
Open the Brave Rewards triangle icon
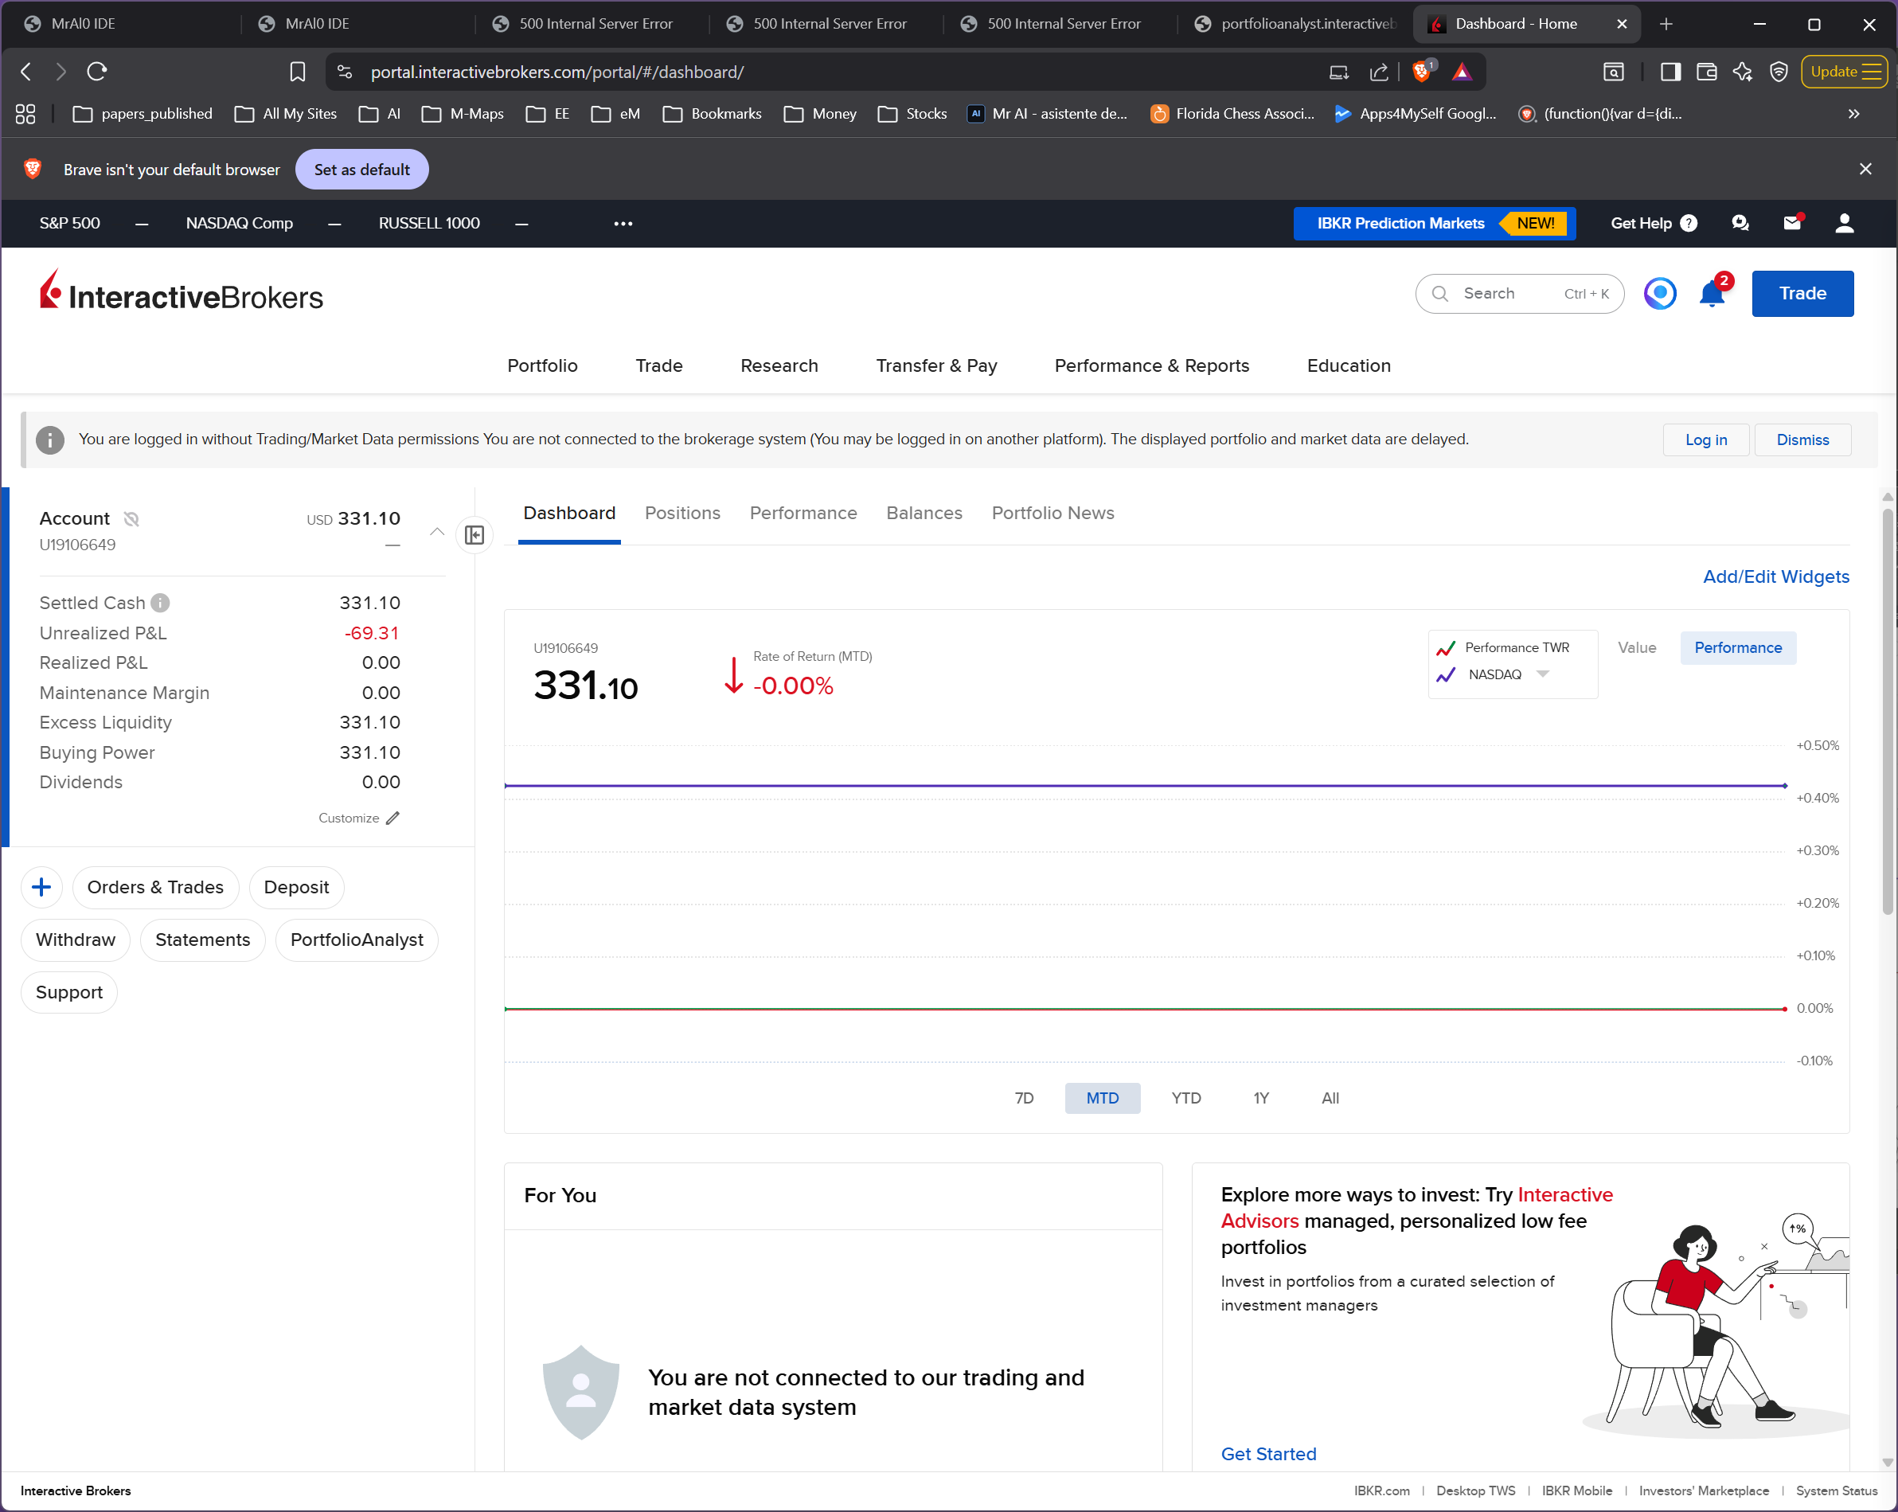point(1462,72)
